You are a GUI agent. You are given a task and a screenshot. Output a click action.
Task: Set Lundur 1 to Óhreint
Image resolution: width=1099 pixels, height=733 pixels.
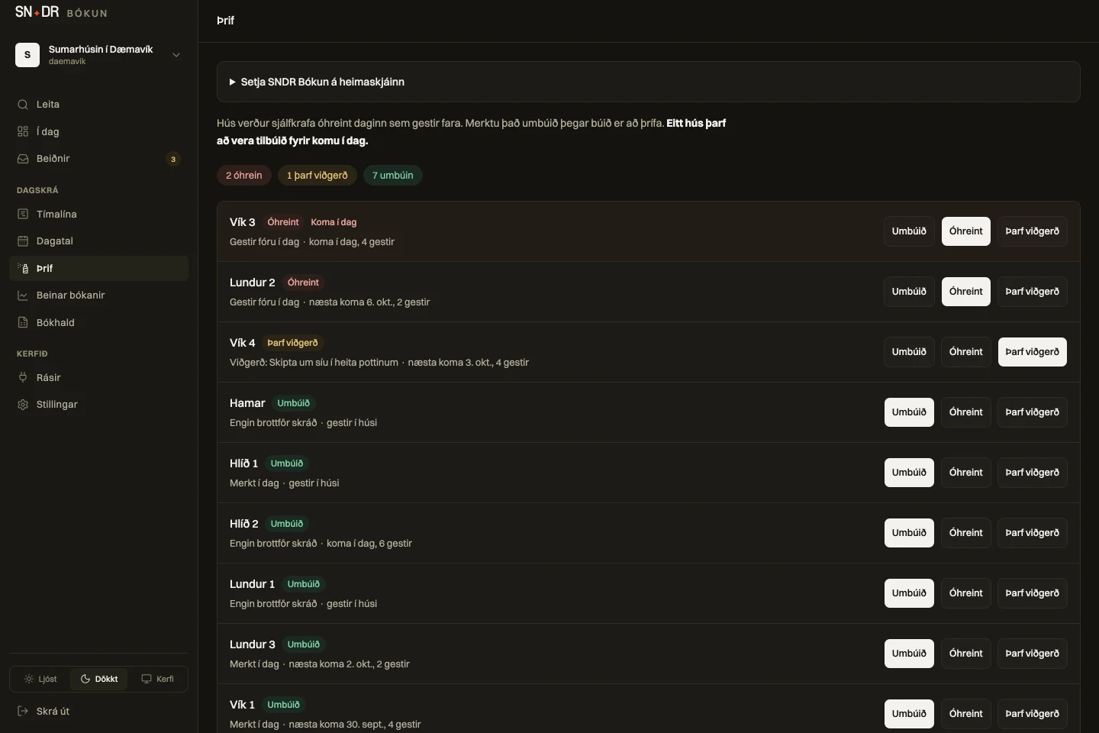(x=965, y=593)
